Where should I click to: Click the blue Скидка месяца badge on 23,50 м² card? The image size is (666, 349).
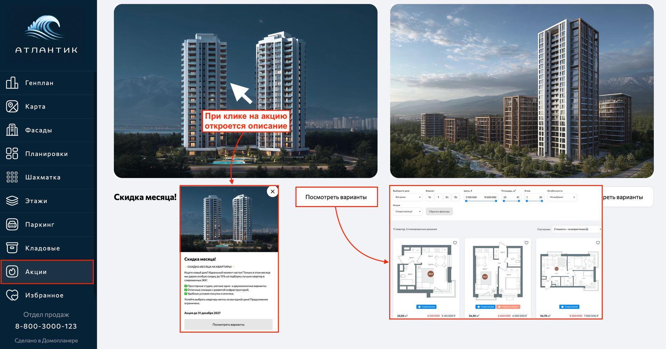[426, 307]
